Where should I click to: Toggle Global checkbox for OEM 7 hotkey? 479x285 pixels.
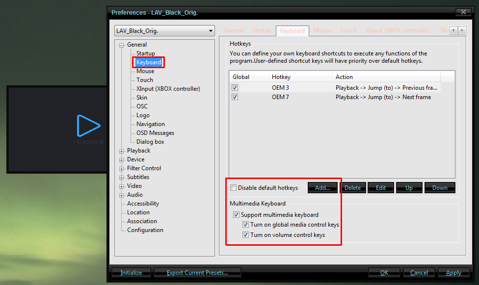click(235, 97)
